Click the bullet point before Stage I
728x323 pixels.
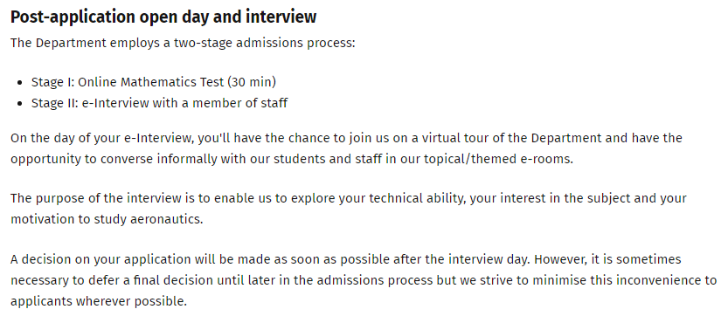[x=19, y=83]
